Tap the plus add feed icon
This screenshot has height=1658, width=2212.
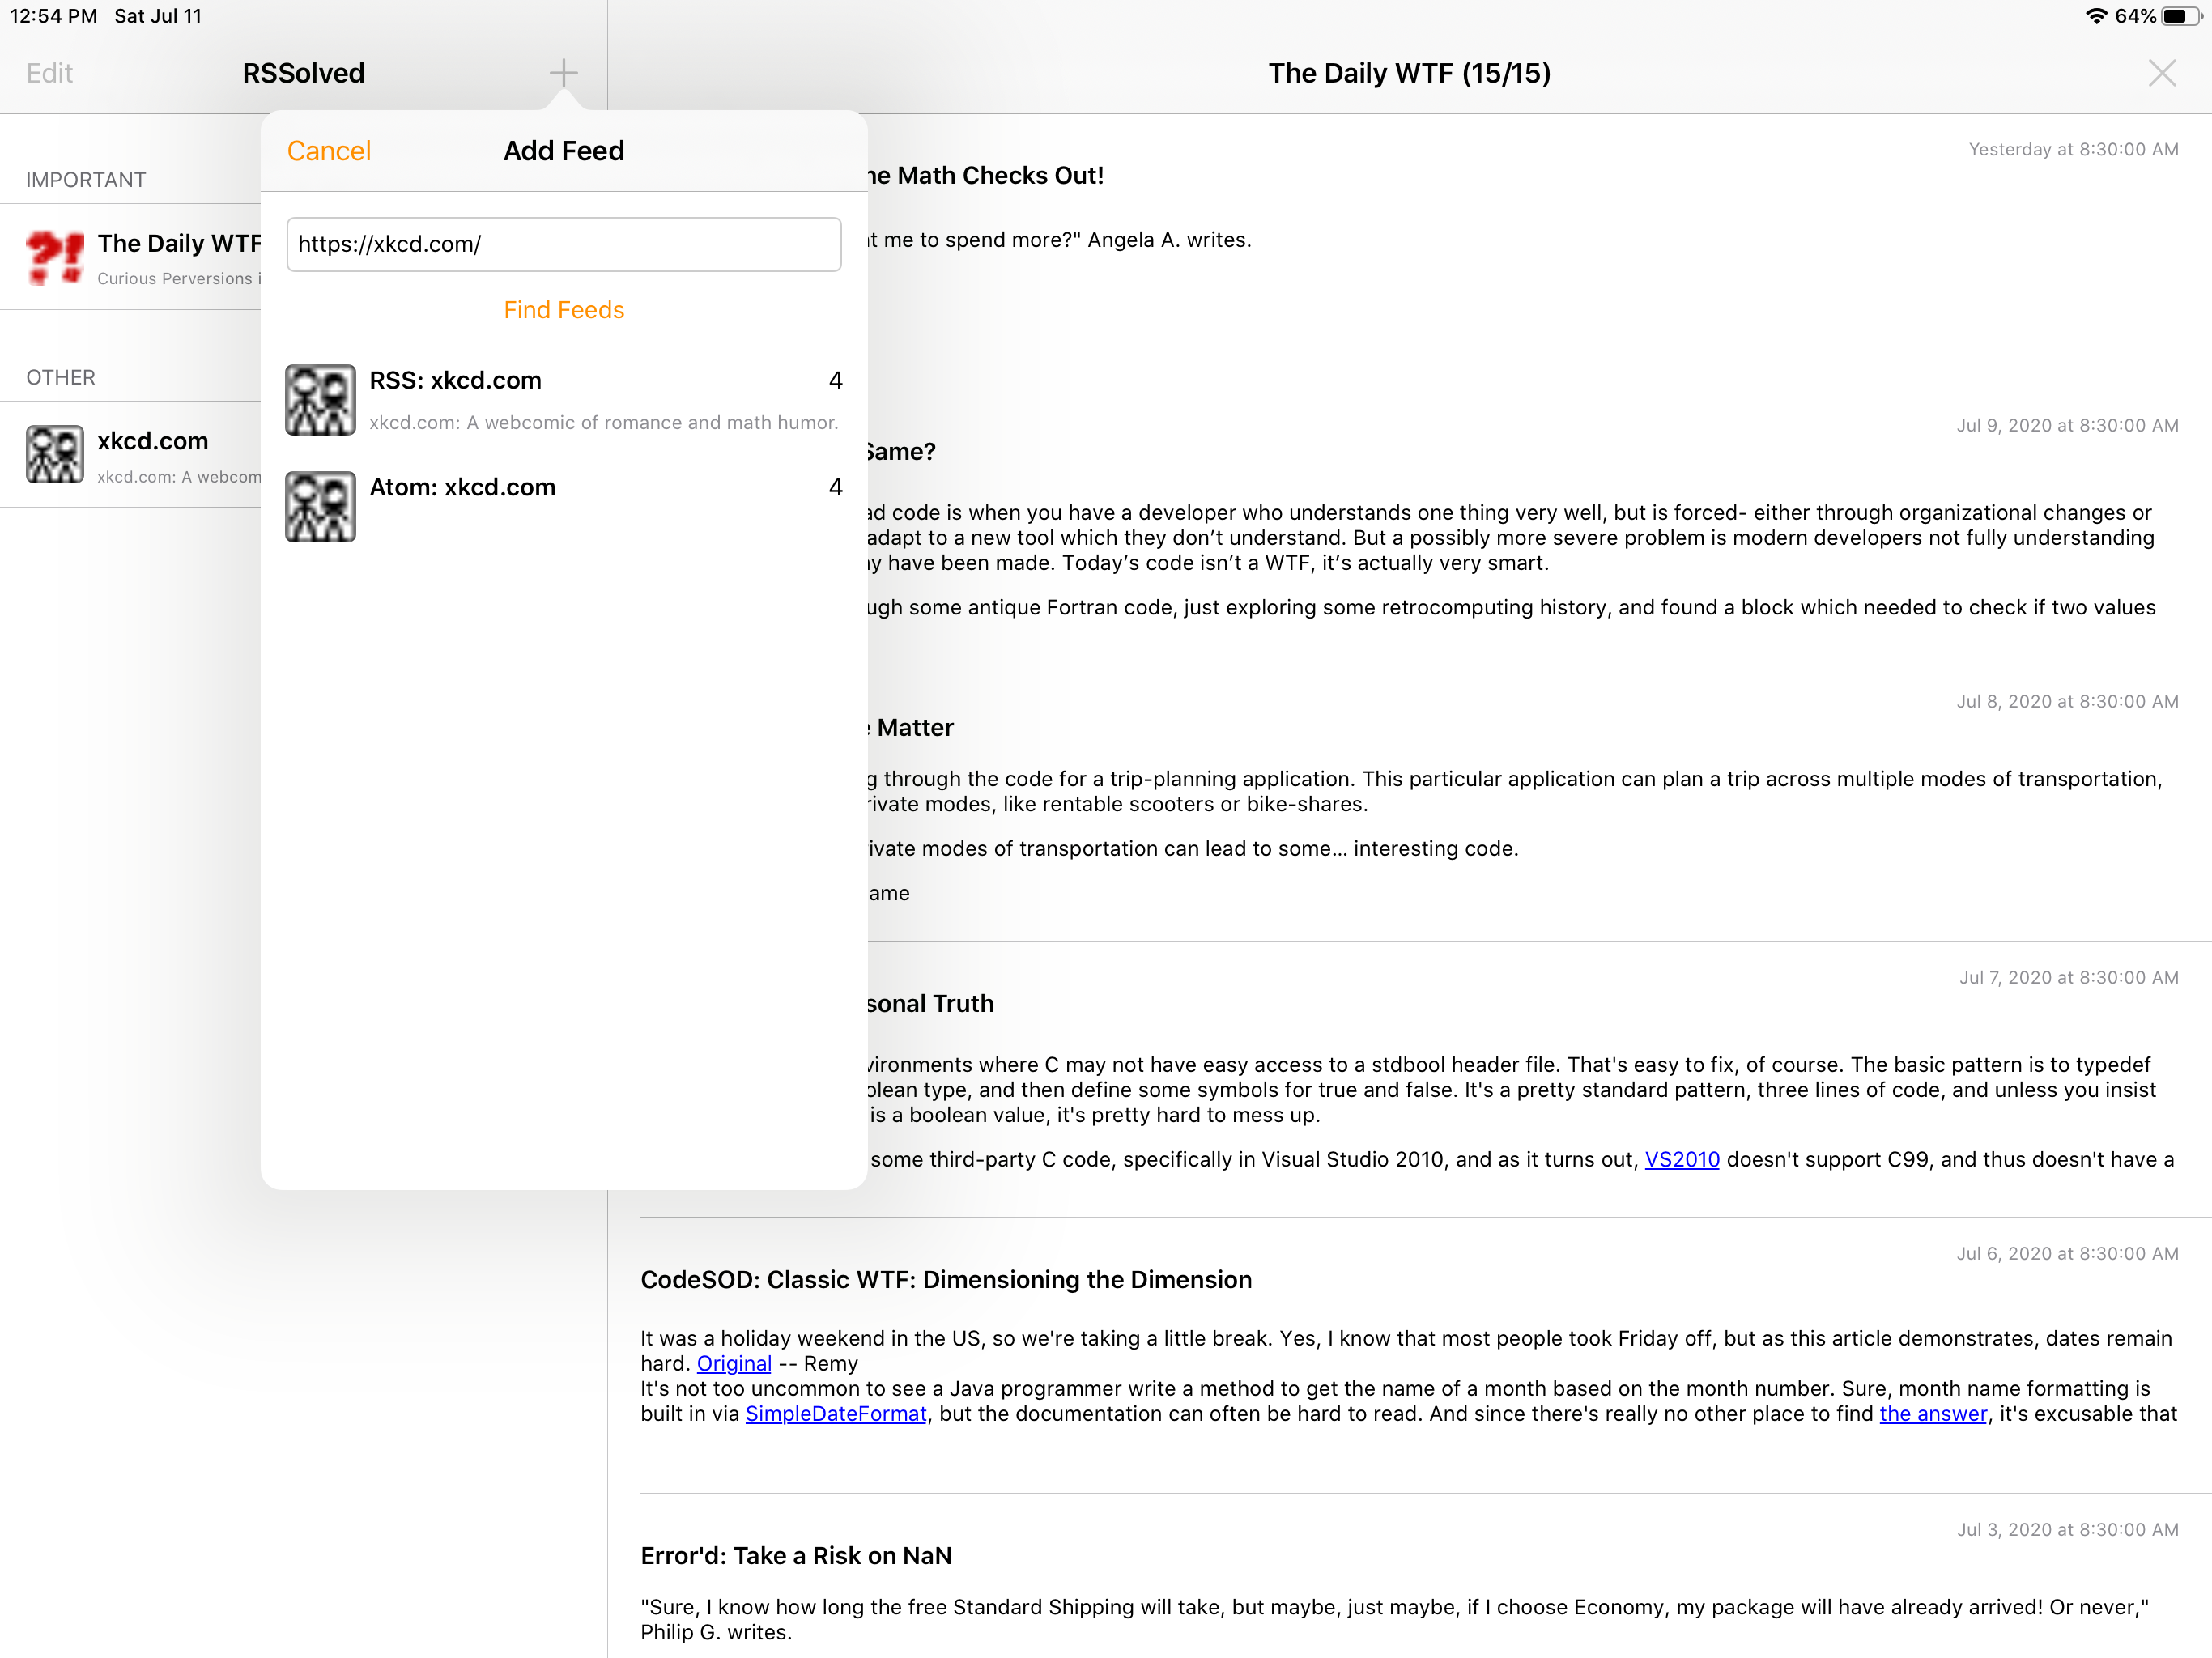563,73
